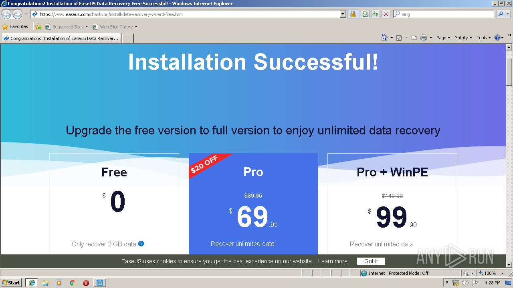The width and height of the screenshot is (513, 288).
Task: Click the scrollbar up arrow
Action: click(509, 47)
